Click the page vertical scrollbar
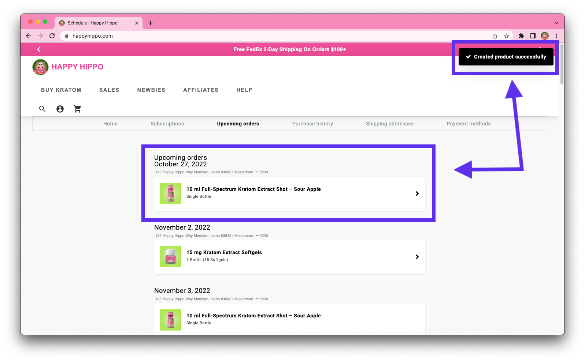Viewport: 585px width, 362px height. (x=562, y=64)
